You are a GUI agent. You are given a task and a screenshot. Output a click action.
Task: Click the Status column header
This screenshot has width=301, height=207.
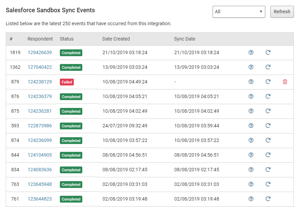67,39
